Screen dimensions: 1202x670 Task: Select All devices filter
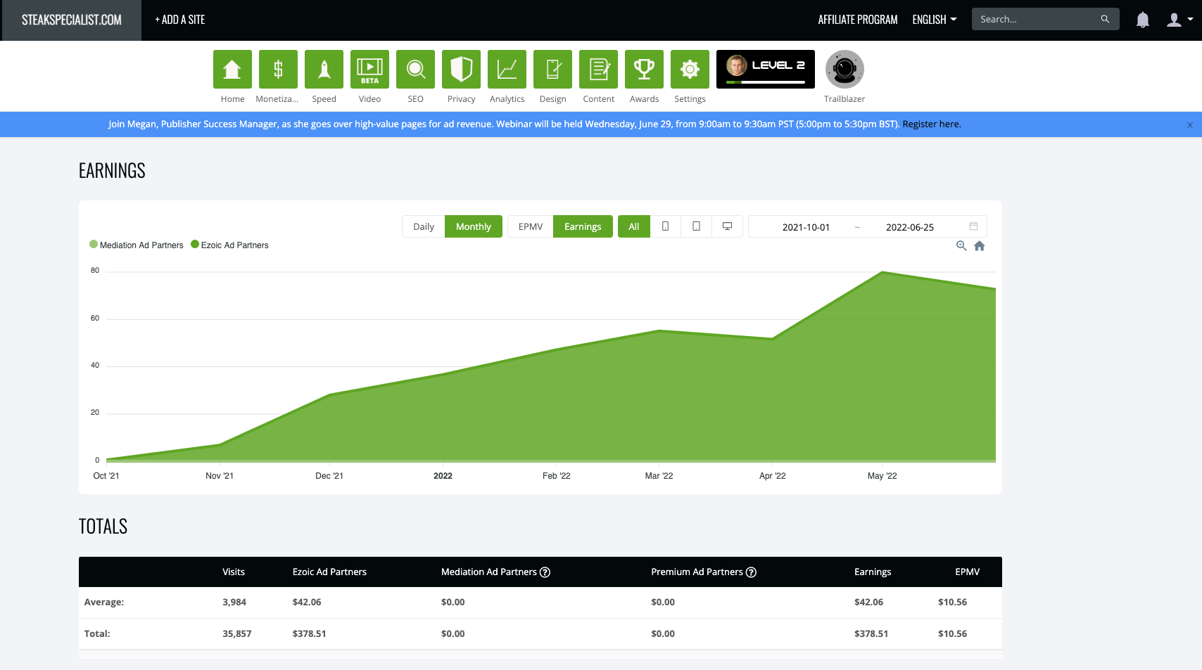(x=634, y=226)
